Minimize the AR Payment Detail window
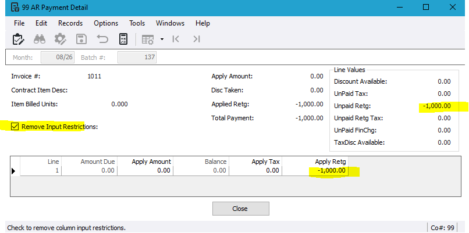Viewport: 469px width, 233px height. (399, 7)
